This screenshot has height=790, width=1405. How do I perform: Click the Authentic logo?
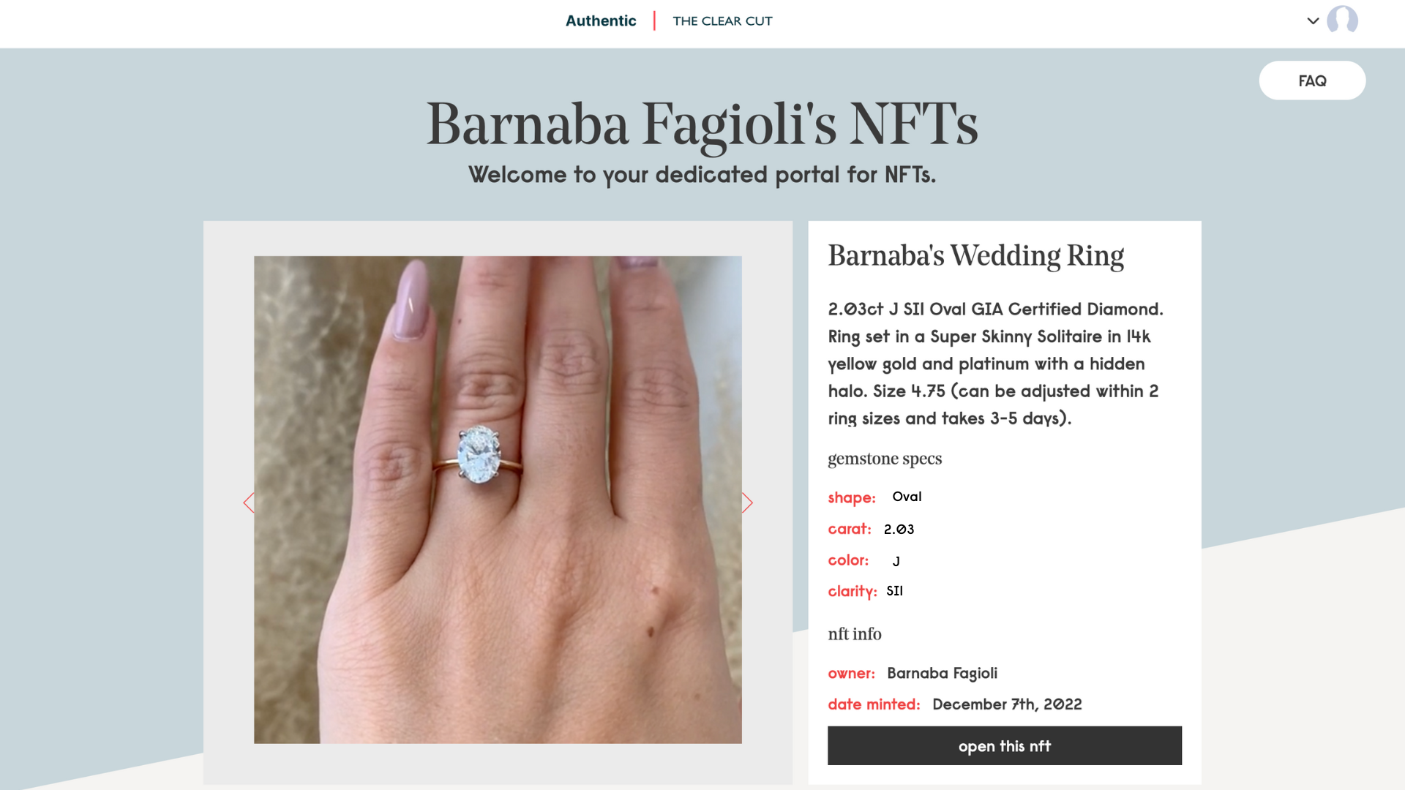point(601,20)
